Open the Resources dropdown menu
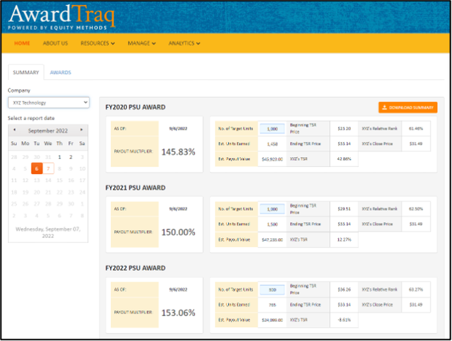 (x=97, y=43)
